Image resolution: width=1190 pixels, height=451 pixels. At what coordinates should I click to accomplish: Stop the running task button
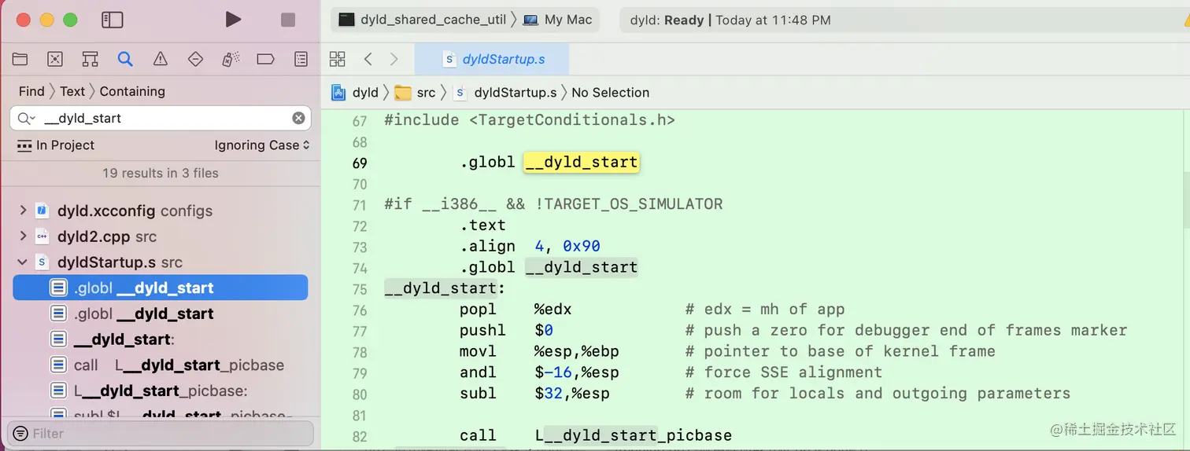[288, 20]
